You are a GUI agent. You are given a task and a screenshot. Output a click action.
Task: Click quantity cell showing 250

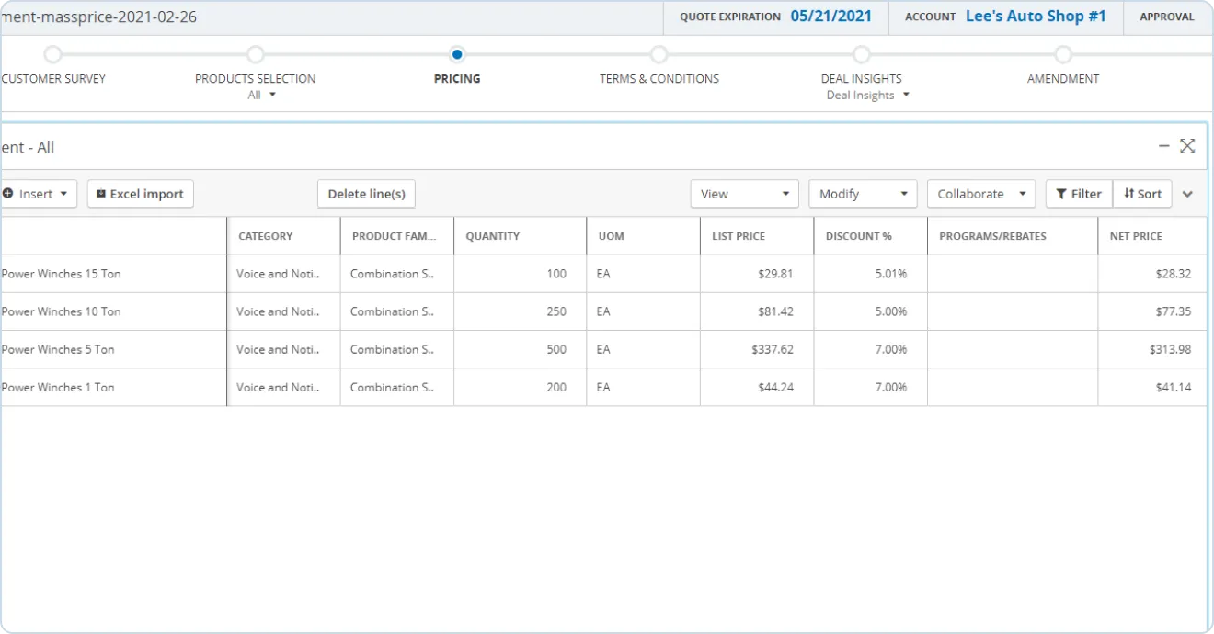coord(521,311)
